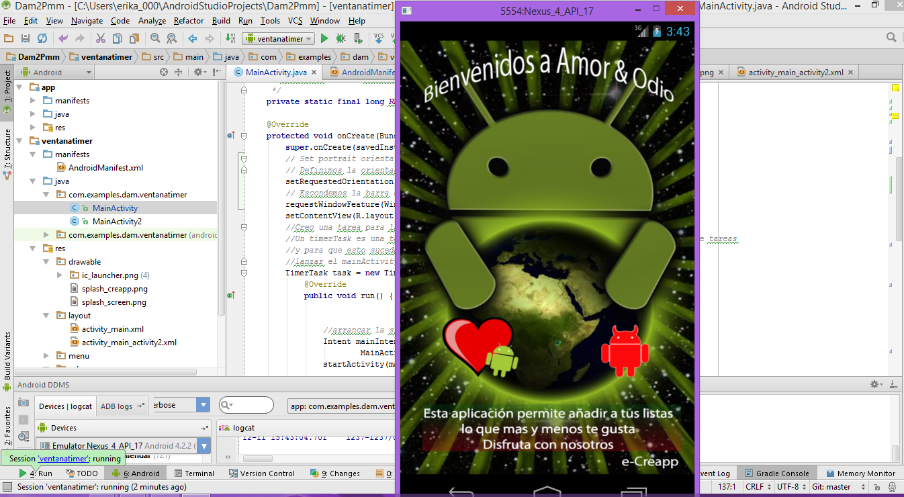Click the yellow inspection indicator square above the editor scrollbar
This screenshot has width=904, height=497.
(895, 88)
